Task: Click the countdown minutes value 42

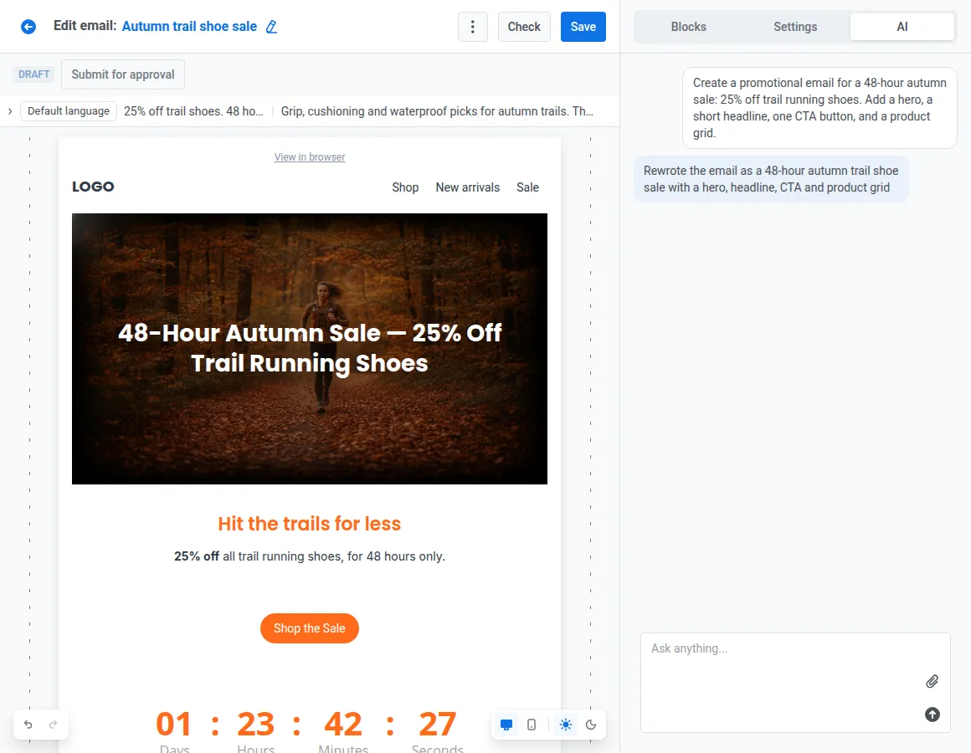Action: point(343,724)
